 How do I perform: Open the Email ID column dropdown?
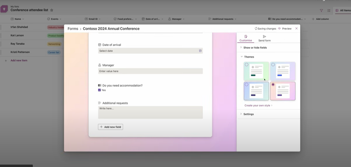(100, 19)
